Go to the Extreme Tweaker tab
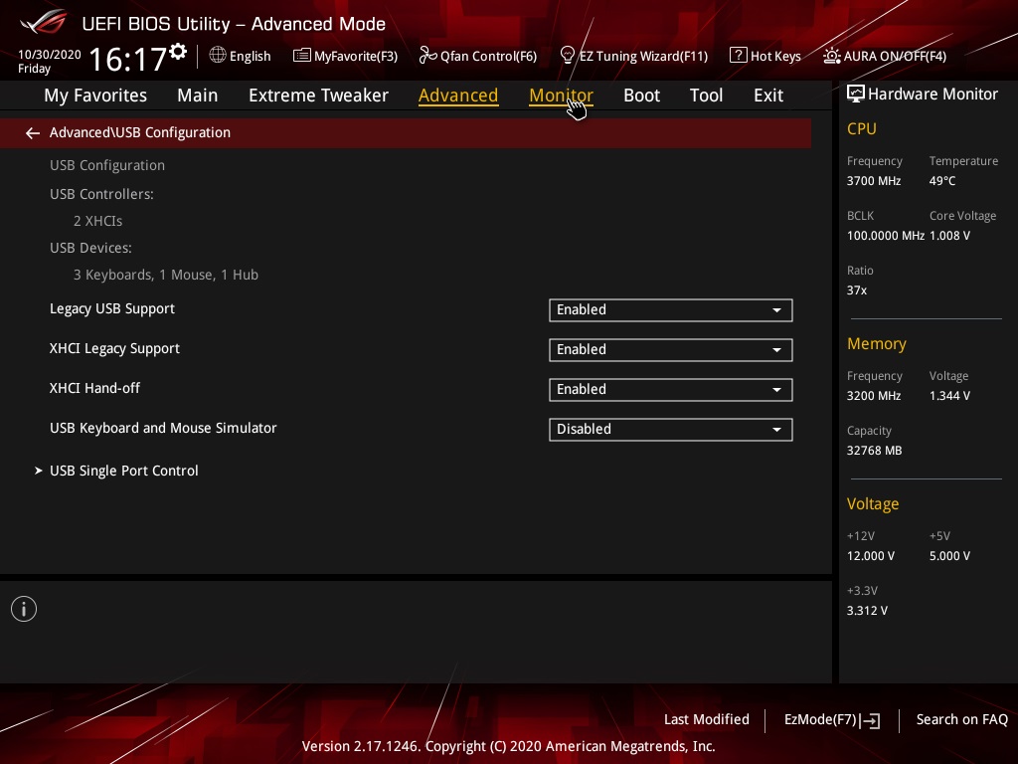 [318, 95]
